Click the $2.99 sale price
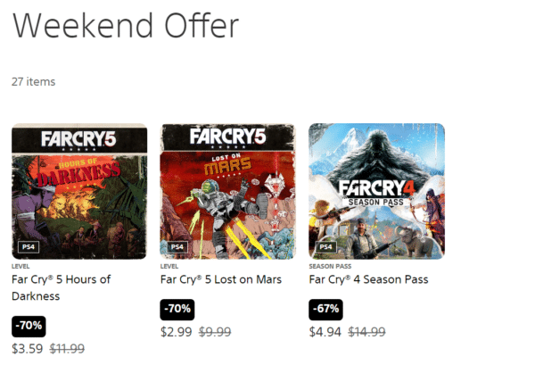The image size is (535, 373). pos(176,332)
